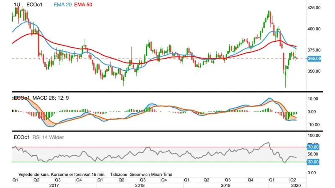
Task: Click the Tidszone: Greenwich Mean Time text
Action: point(141,175)
